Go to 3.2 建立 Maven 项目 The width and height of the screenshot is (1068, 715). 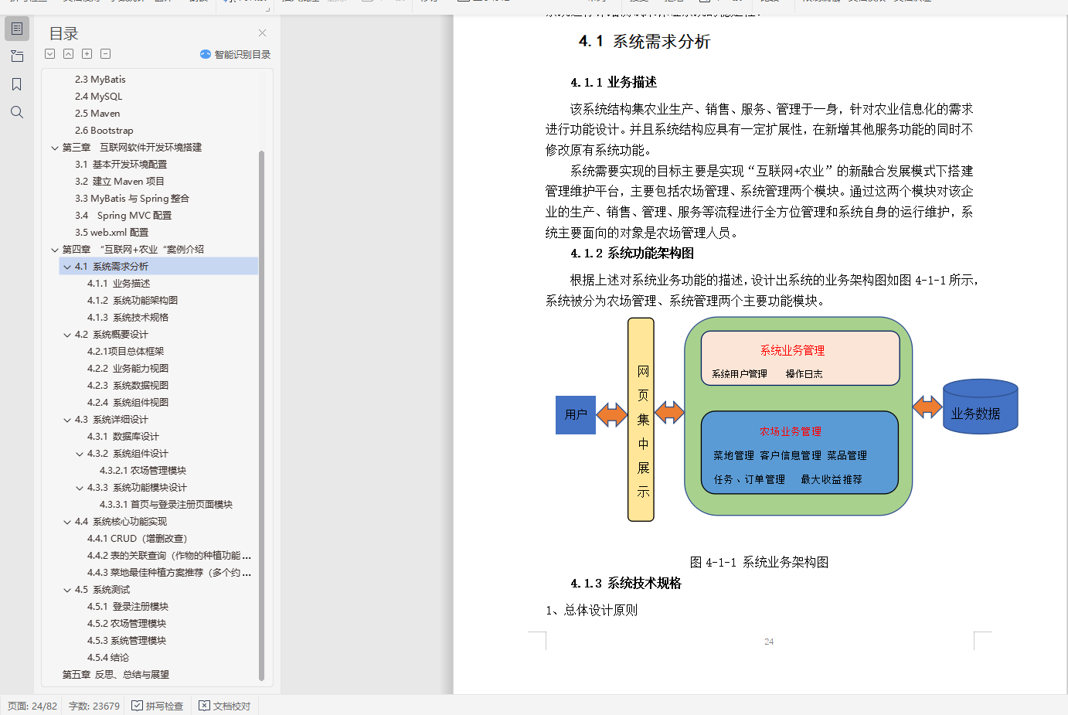(119, 182)
